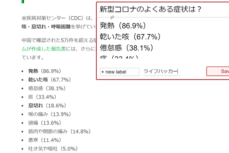
Task: Click 倦怠感（38.1%） inside the note popup
Action: coord(126,48)
